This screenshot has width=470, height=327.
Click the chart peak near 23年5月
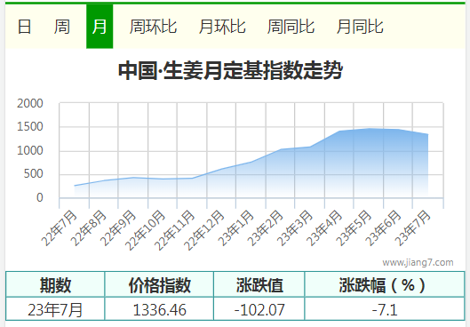(370, 129)
